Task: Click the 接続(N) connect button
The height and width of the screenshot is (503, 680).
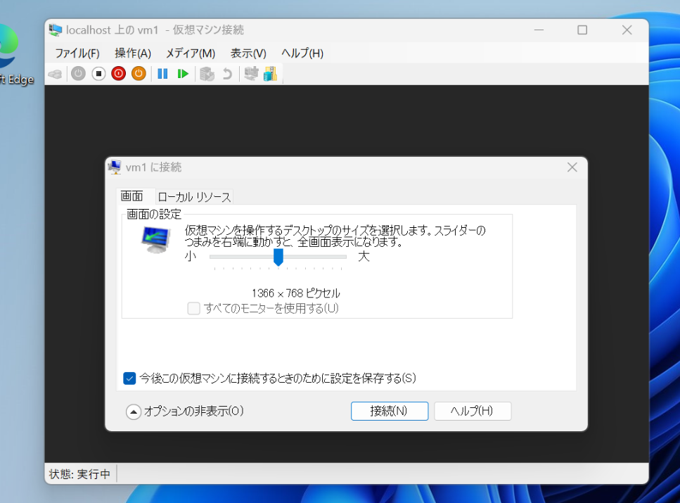Action: click(x=390, y=411)
